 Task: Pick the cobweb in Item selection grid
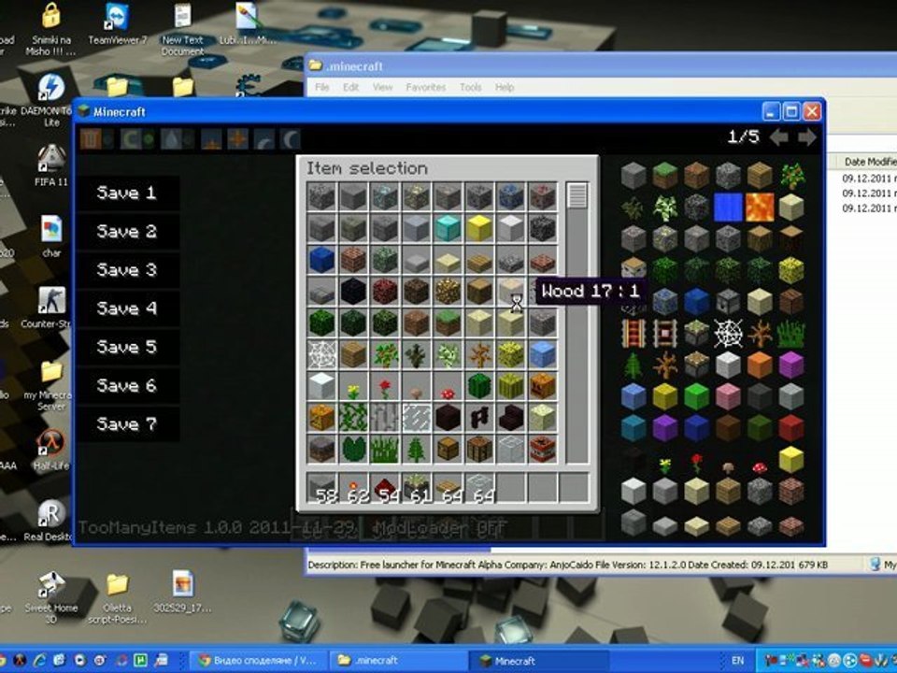point(321,354)
